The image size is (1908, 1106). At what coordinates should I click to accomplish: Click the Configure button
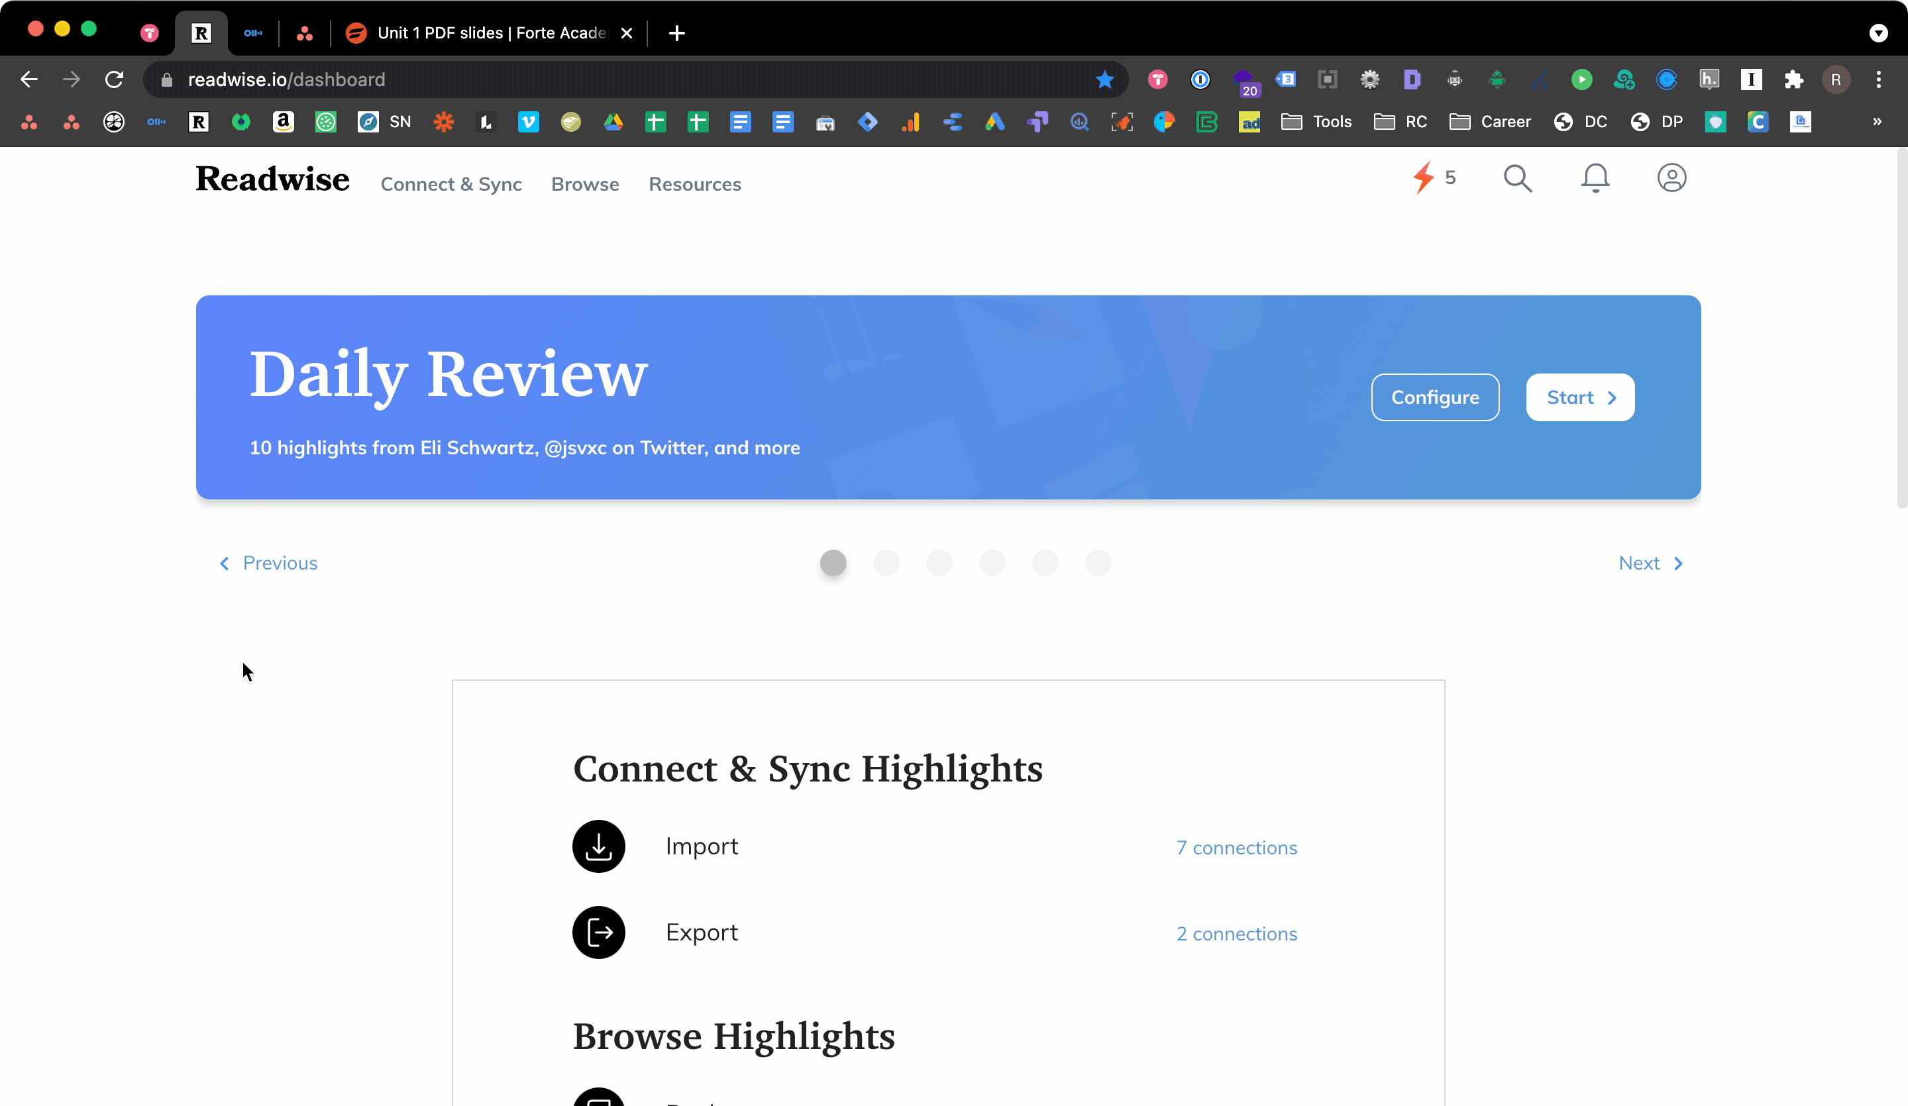point(1436,397)
